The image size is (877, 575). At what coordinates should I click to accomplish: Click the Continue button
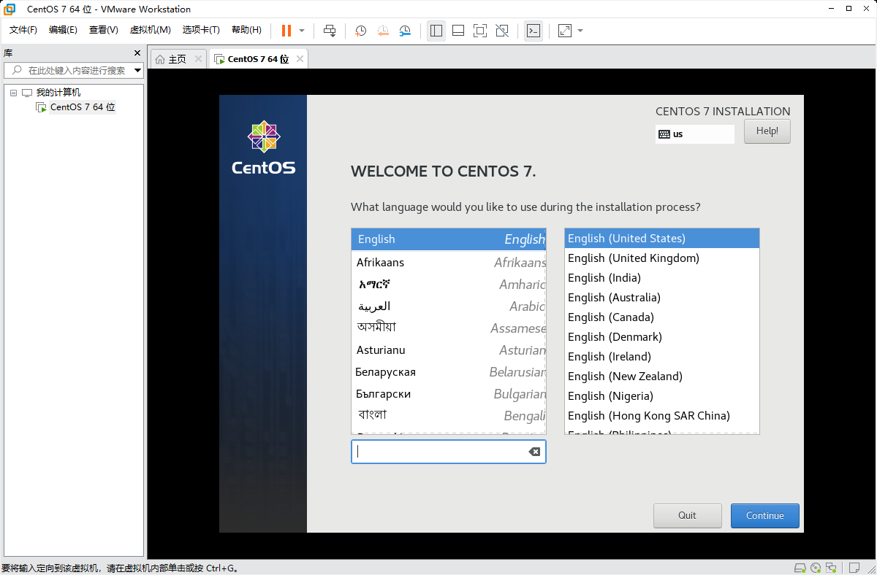click(765, 515)
